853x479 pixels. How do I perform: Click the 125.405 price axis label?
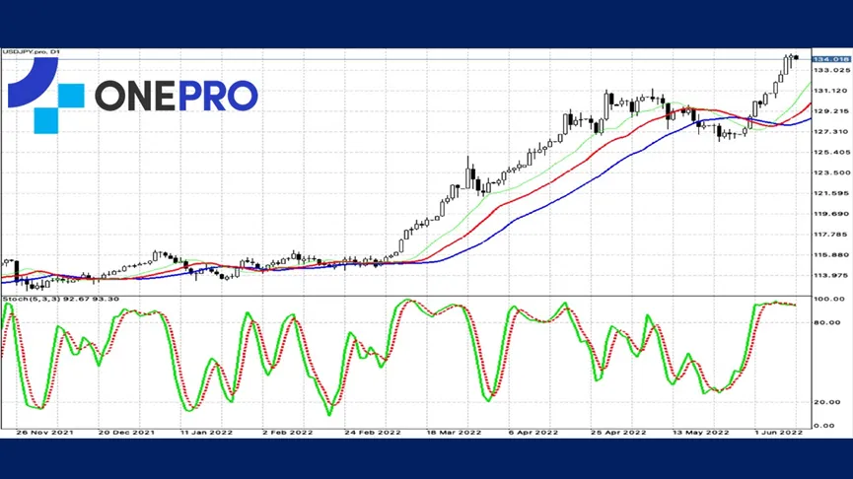(831, 152)
